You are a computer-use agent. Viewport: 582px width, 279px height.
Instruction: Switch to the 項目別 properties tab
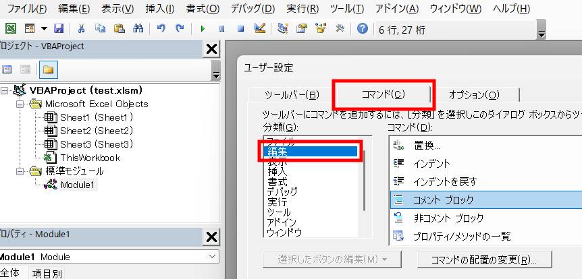click(x=46, y=274)
